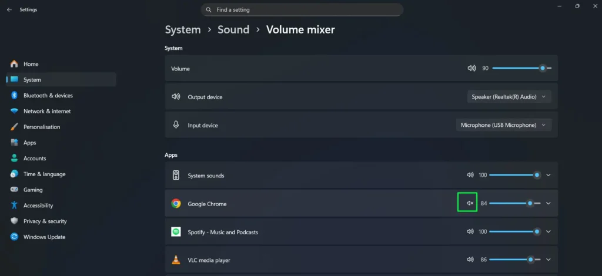Click the System breadcrumb link

pos(183,29)
